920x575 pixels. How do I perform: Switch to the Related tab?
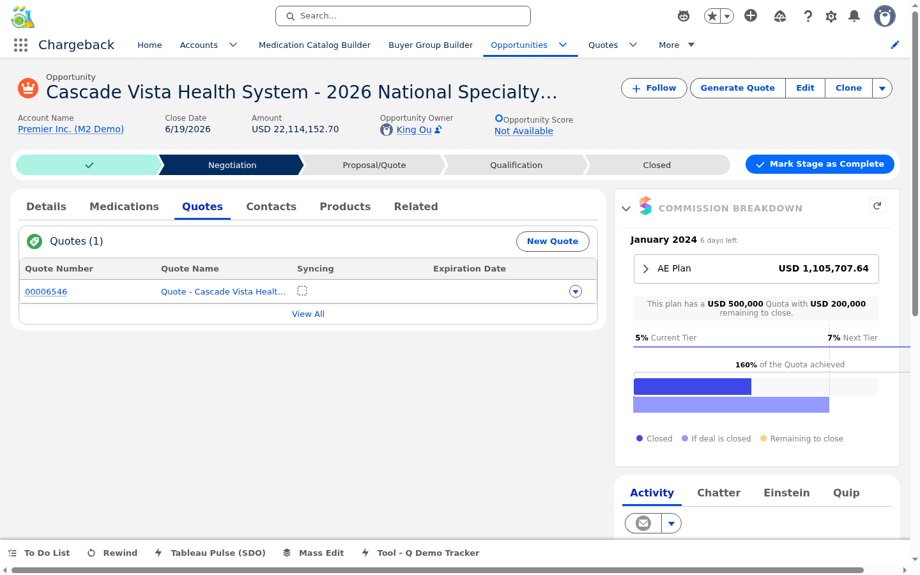[416, 206]
